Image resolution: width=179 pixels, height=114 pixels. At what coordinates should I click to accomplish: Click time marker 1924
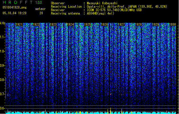(x=71, y=25)
